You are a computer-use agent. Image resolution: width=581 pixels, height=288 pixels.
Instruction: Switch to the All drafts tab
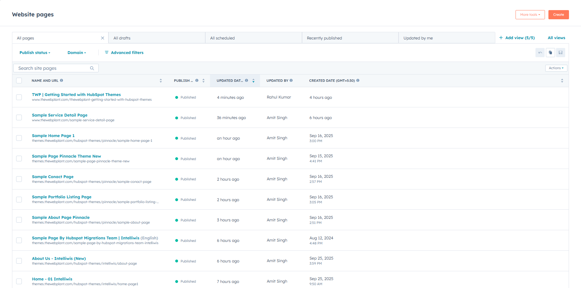tap(157, 38)
